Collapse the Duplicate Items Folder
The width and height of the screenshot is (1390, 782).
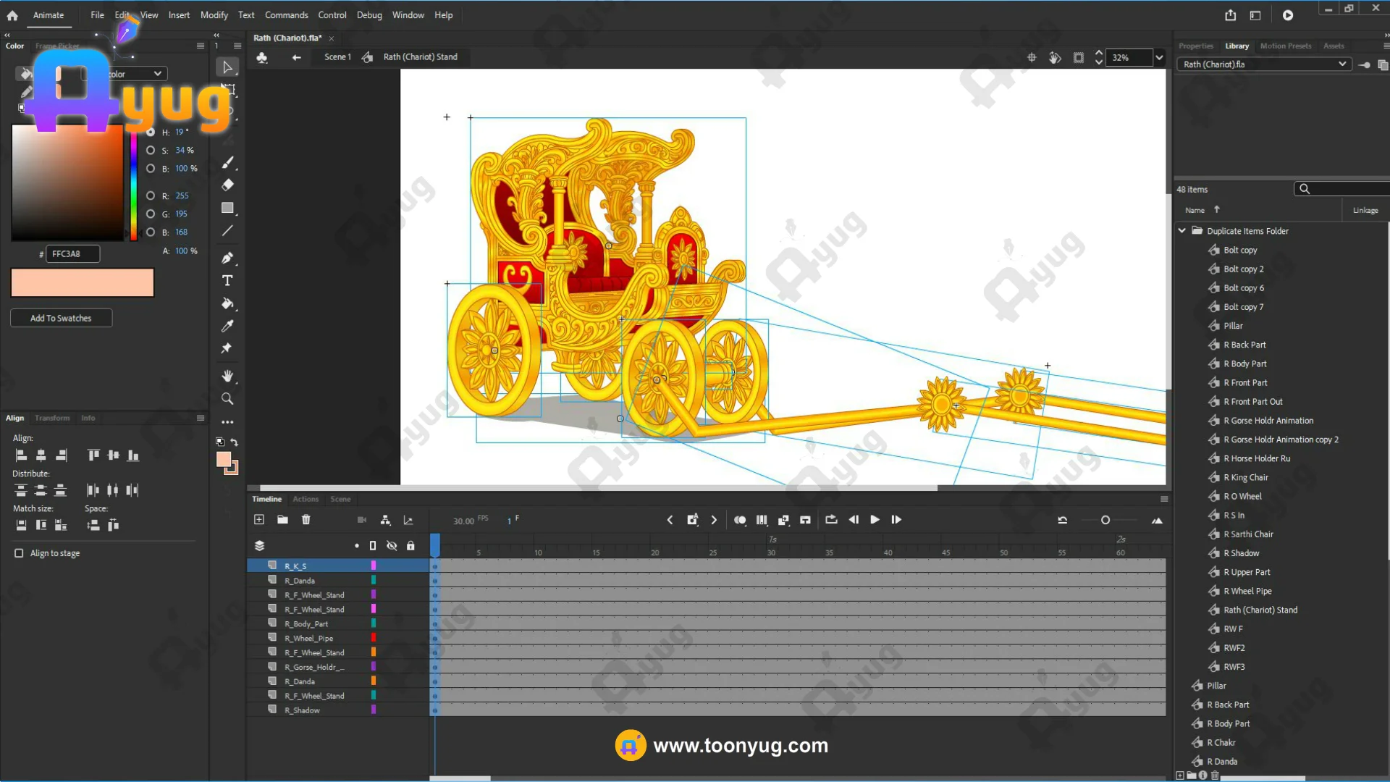tap(1182, 231)
